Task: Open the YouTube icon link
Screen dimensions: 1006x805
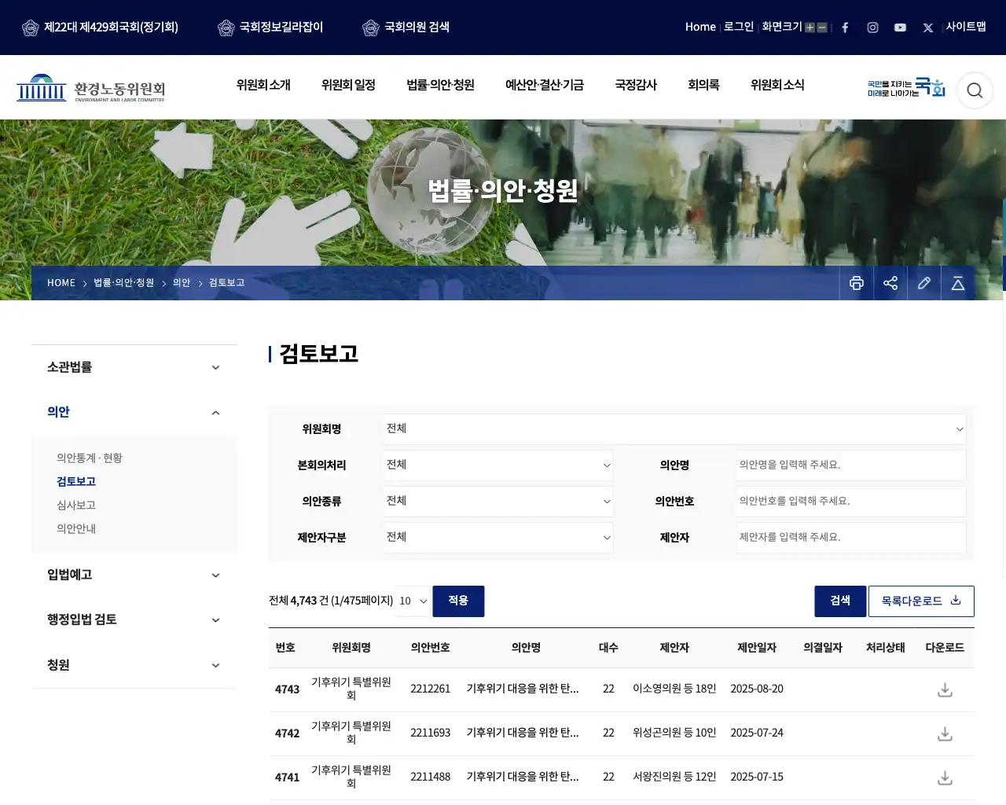Action: (900, 28)
